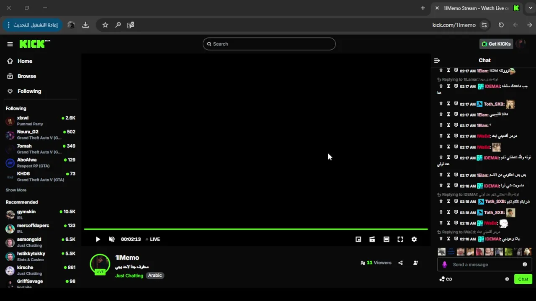Viewport: 536px width, 301px height.
Task: Ban Toth_SXB via shield icon on the 02:17 AM message
Action: click(456, 104)
